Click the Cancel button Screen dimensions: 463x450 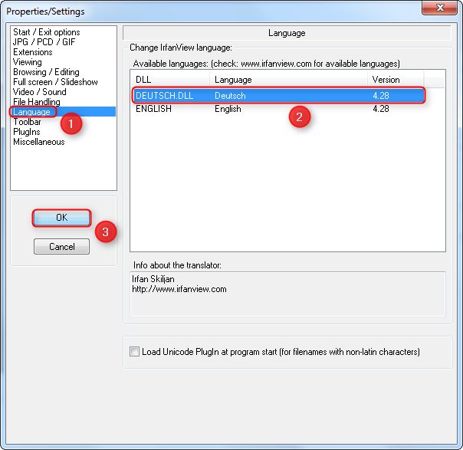point(61,247)
